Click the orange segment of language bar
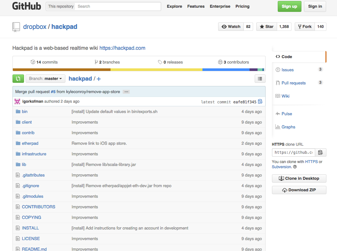 pos(62,70)
